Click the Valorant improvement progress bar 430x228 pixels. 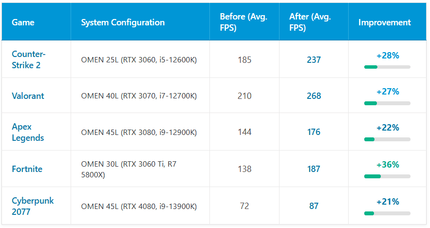(387, 103)
